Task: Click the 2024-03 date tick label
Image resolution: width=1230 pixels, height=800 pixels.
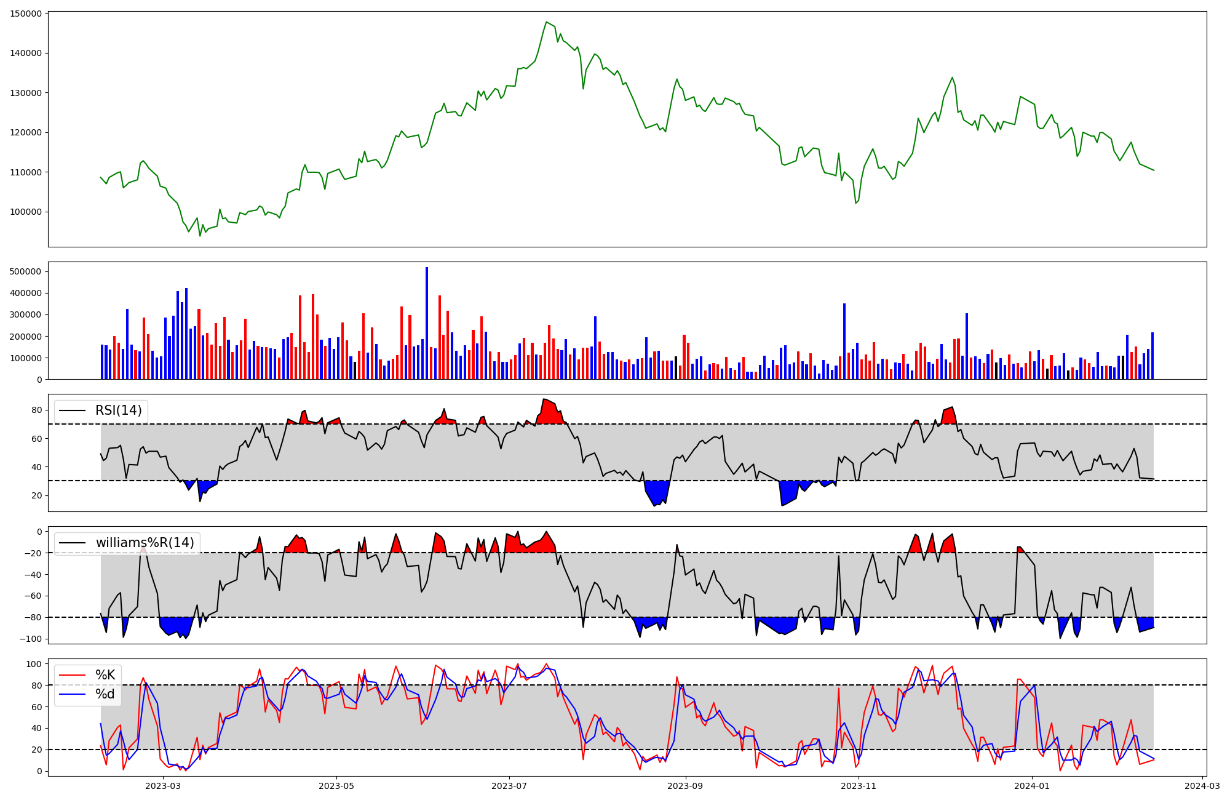Action: point(1202,786)
